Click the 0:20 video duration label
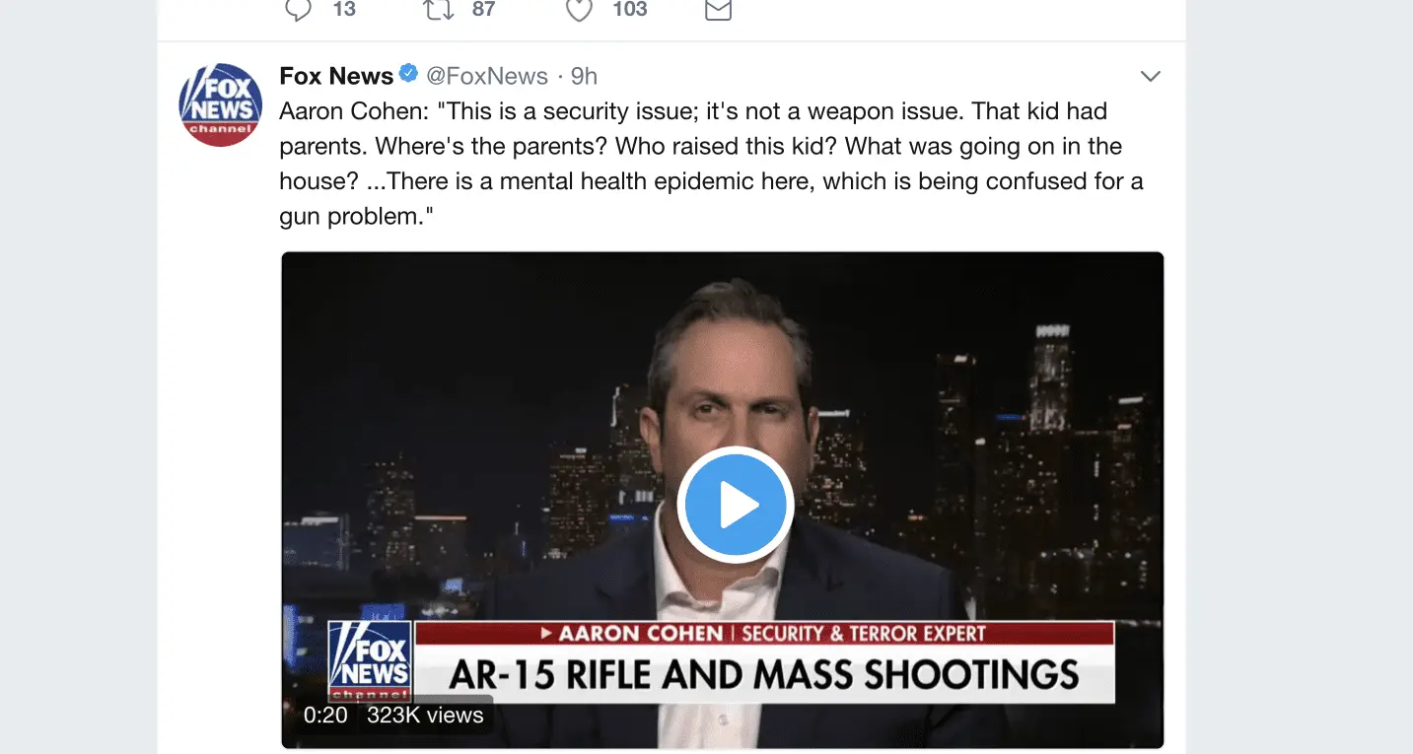1413x754 pixels. [x=325, y=715]
